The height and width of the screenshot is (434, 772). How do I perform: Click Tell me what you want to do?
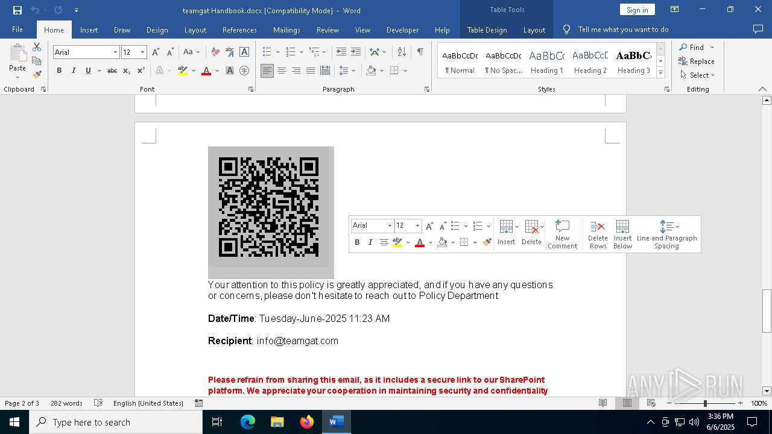click(623, 30)
